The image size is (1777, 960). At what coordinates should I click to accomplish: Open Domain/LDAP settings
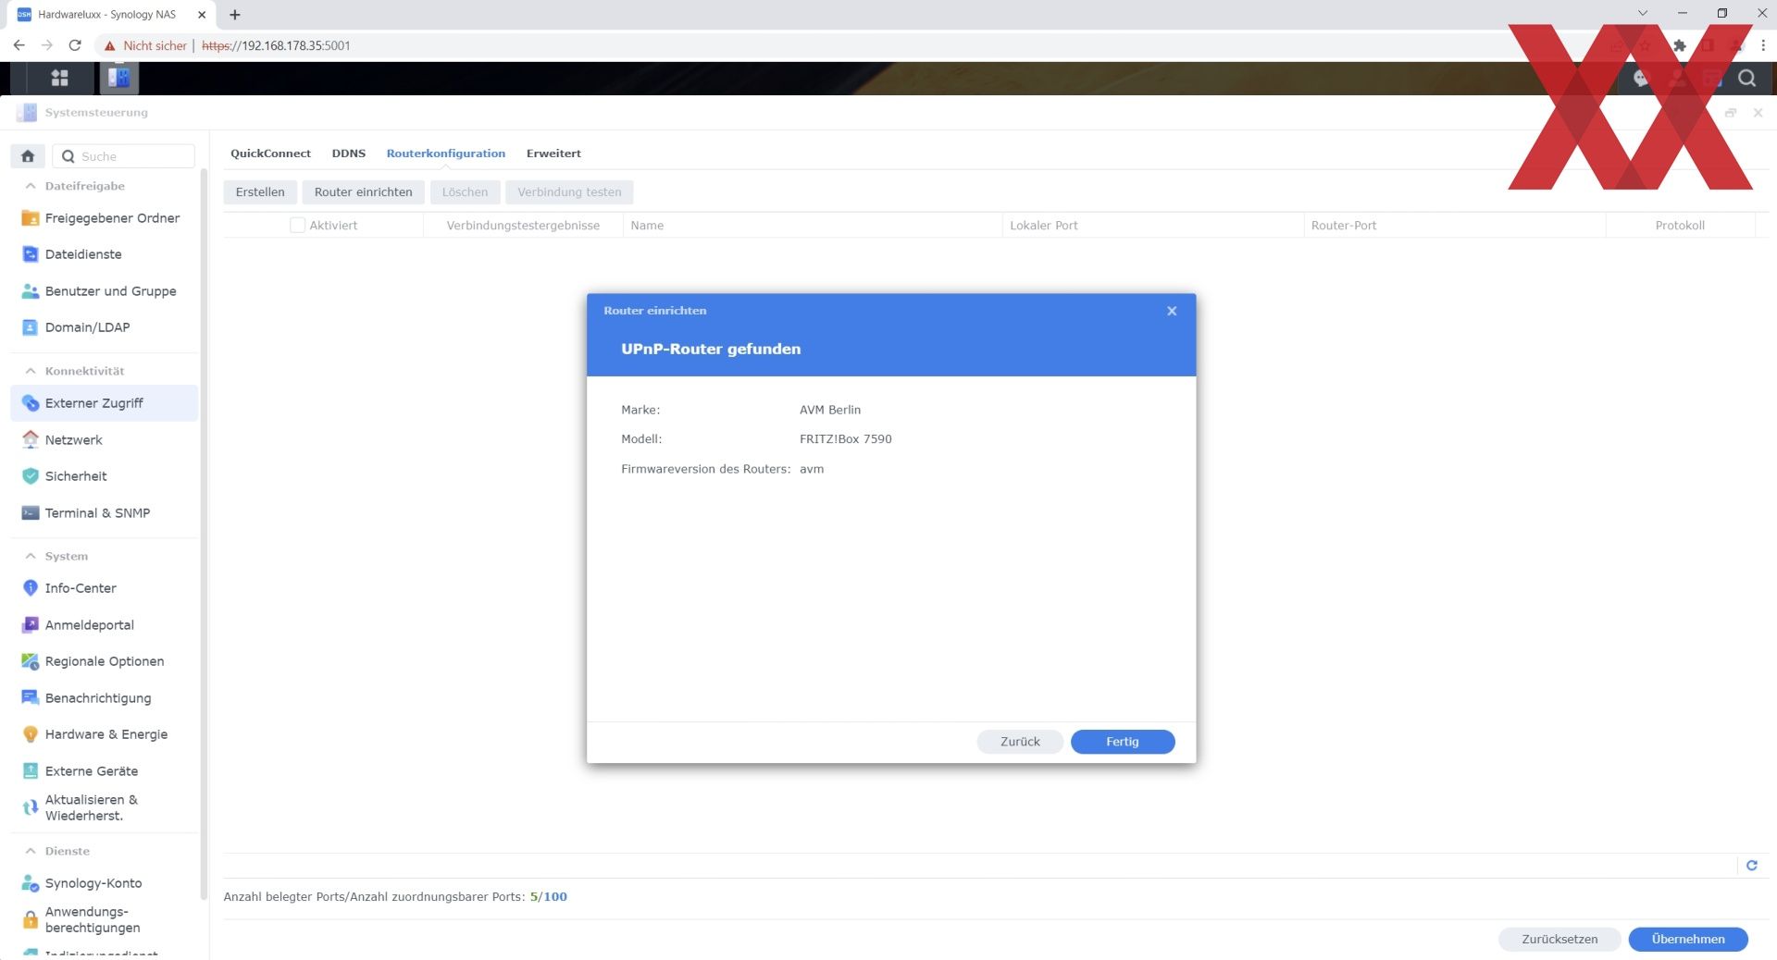[105, 327]
